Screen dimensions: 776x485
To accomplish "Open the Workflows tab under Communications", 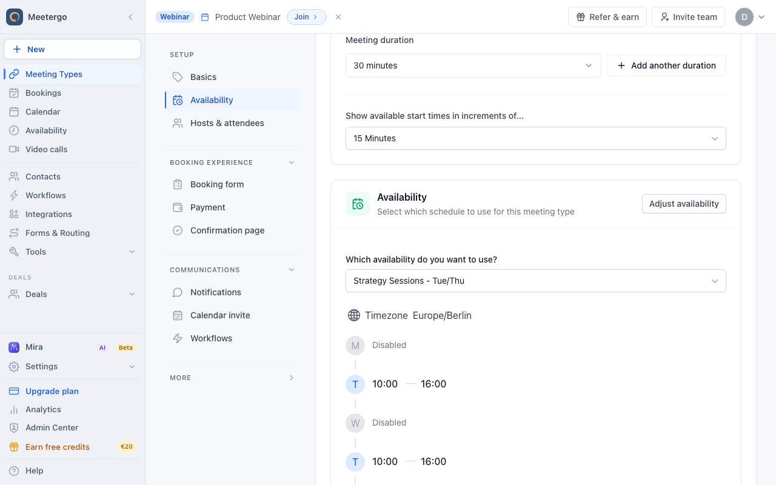I will [x=233, y=338].
